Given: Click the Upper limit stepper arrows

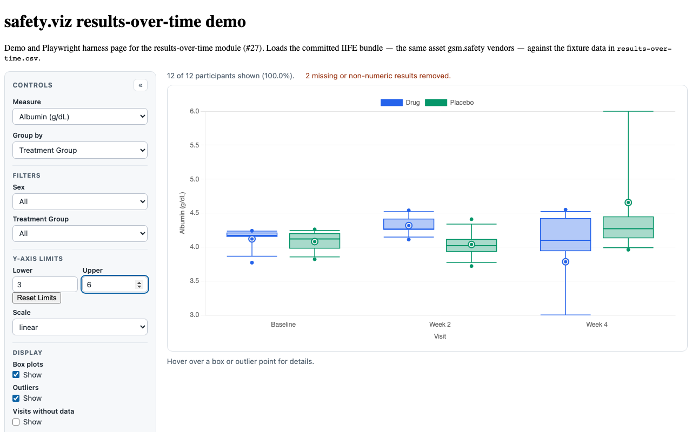Looking at the screenshot, I should pos(139,285).
